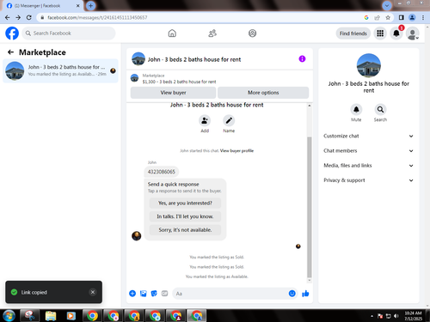Click the taskbar volume icon
This screenshot has height=322, width=430.
[x=396, y=316]
